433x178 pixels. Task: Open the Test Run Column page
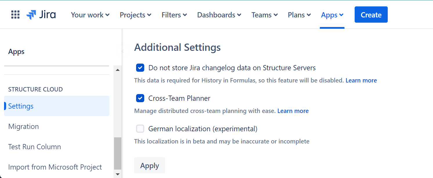(x=34, y=147)
